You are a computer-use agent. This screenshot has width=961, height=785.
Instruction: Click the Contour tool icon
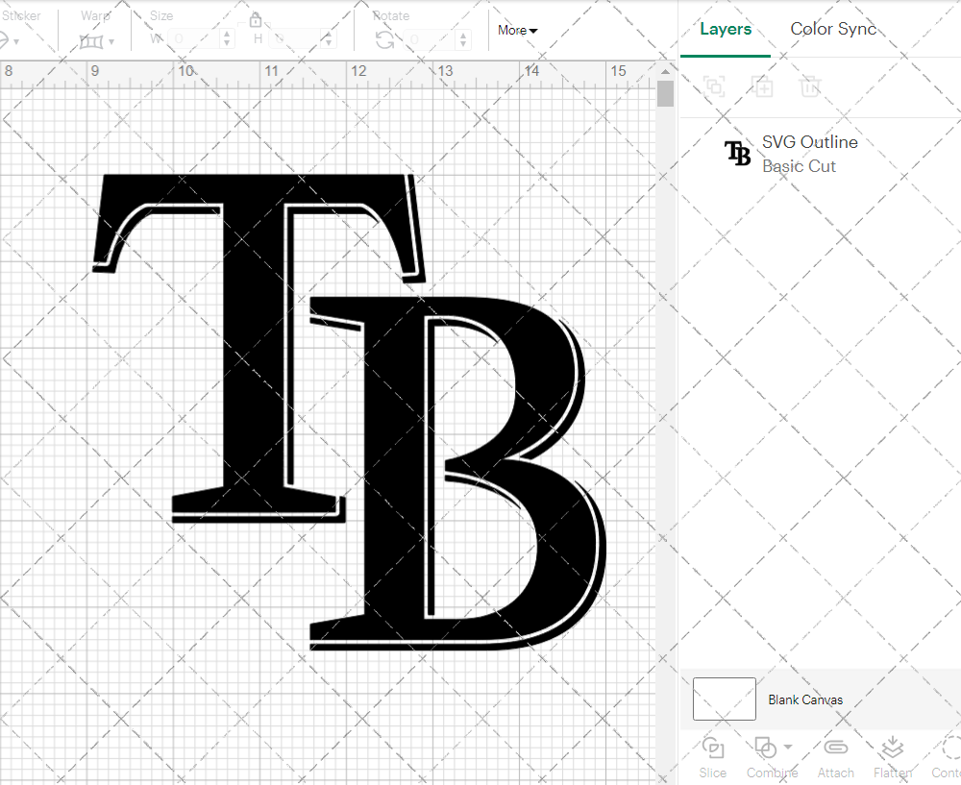coord(949,748)
